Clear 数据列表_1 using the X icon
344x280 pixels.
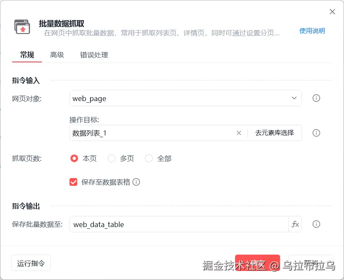coord(239,133)
